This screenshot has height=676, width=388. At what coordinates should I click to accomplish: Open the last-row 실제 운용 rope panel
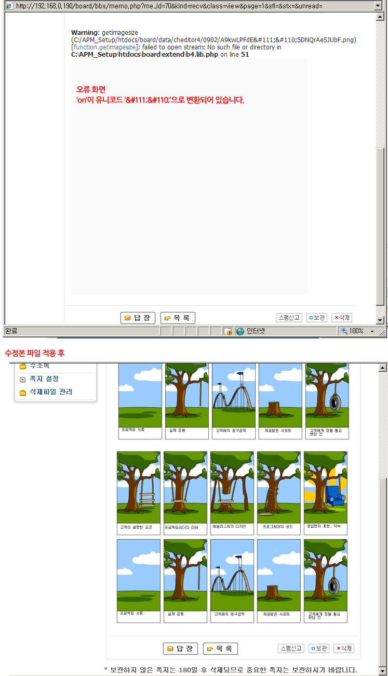click(185, 581)
